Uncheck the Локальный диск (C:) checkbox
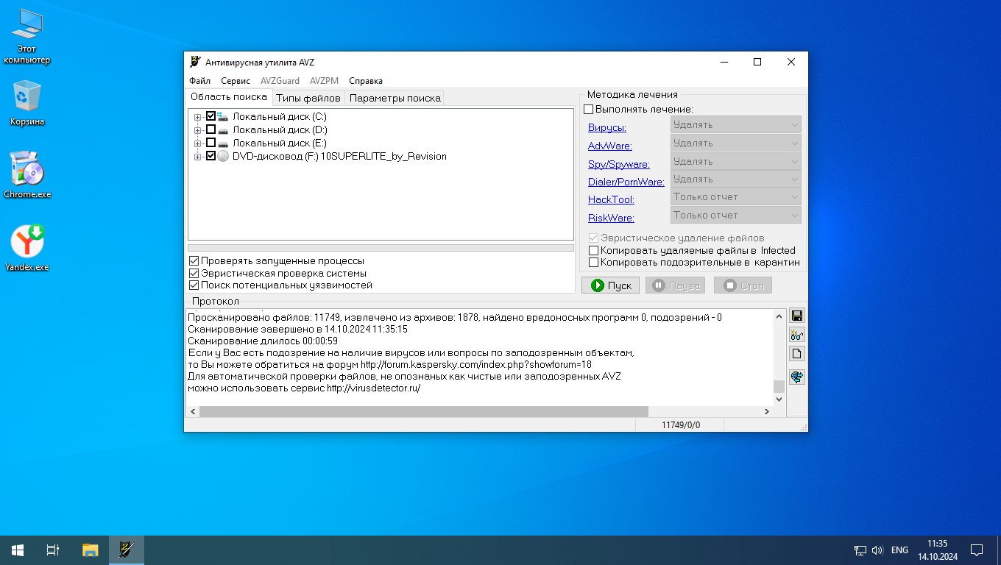 (211, 116)
